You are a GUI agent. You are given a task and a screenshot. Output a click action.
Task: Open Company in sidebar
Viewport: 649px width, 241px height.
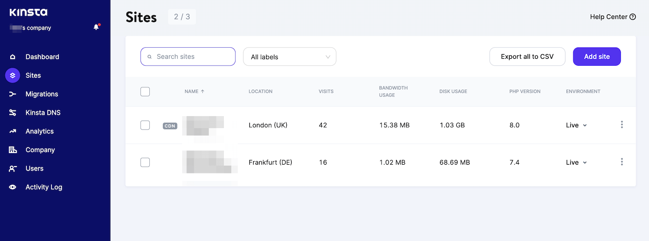click(x=40, y=150)
